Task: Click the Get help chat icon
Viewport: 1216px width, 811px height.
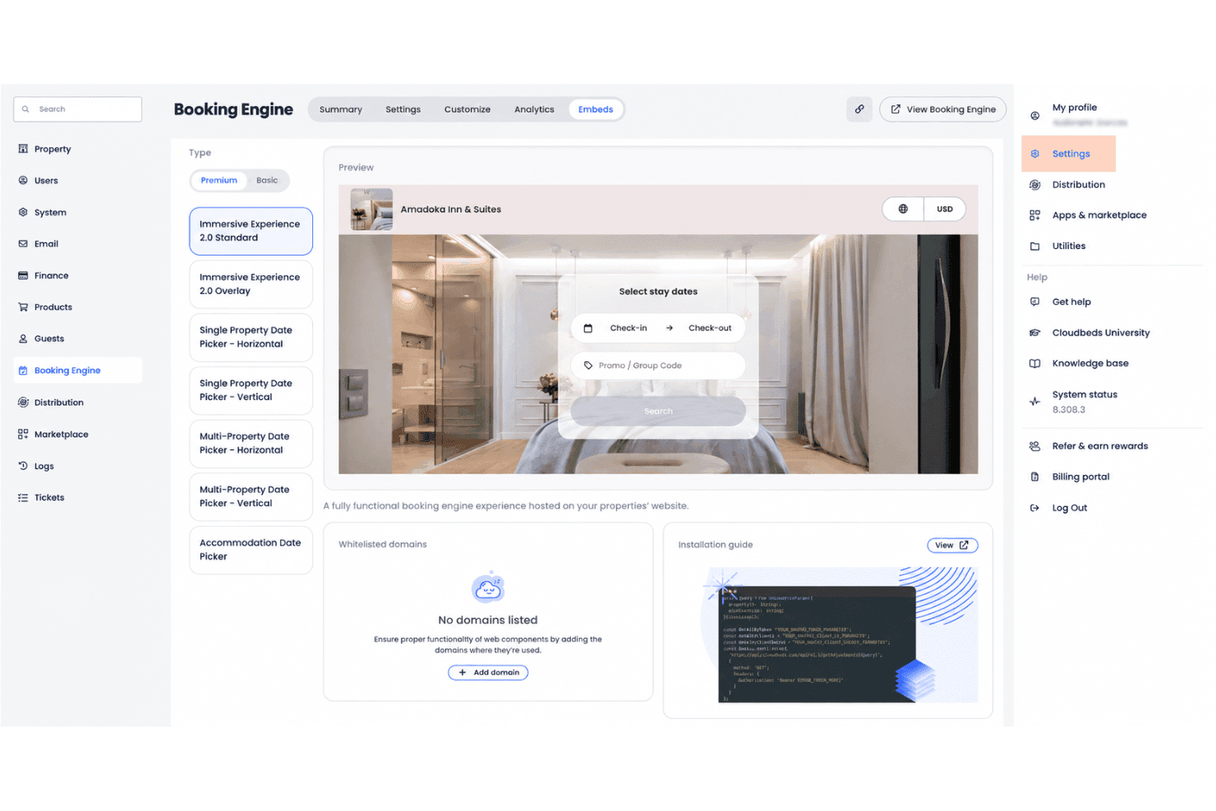Action: coord(1035,302)
